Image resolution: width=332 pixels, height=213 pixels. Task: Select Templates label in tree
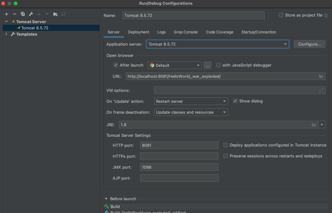coord(27,34)
